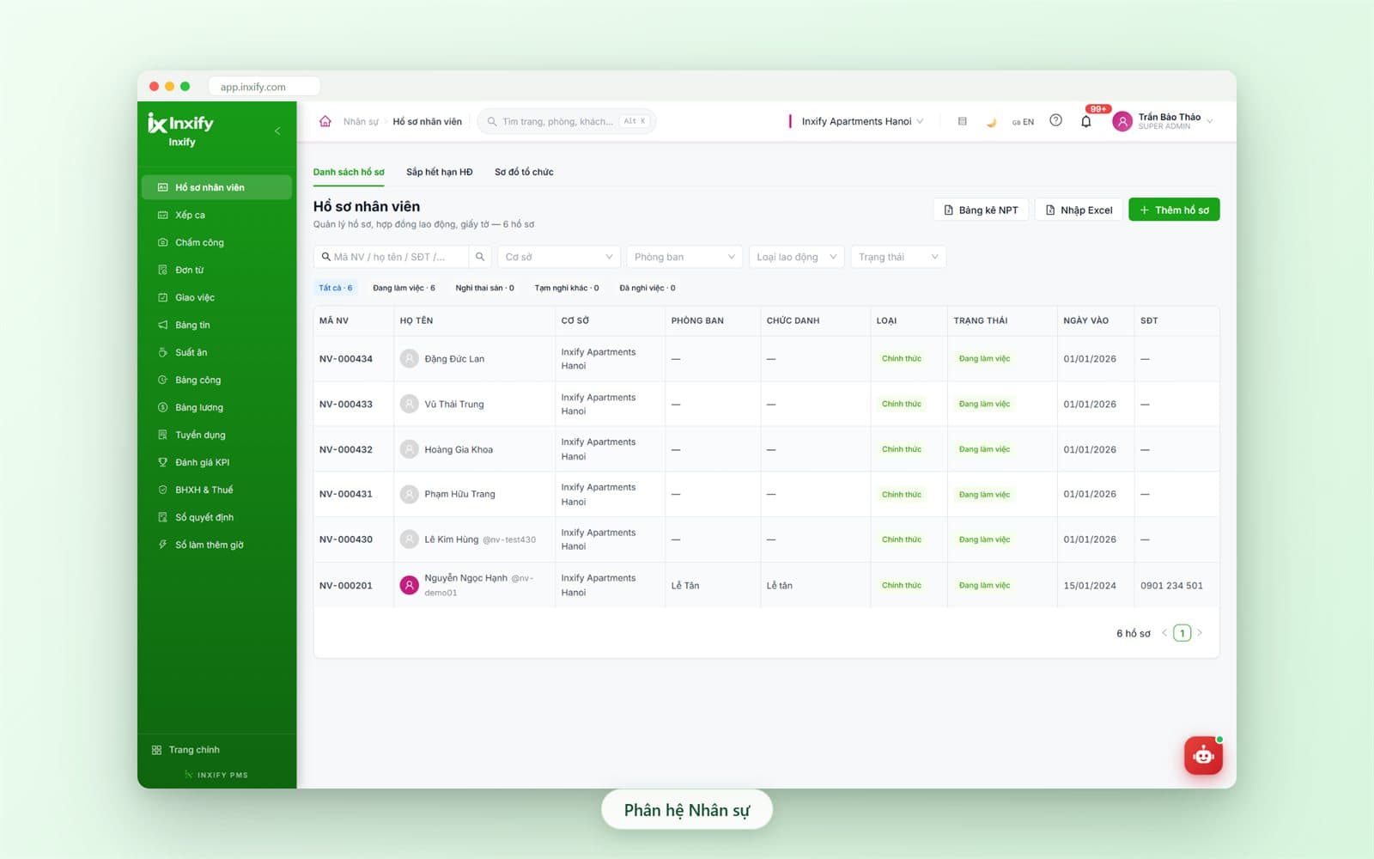The image size is (1374, 859).
Task: Filter by Đã nghỉ việc · 0 chip
Action: click(647, 288)
